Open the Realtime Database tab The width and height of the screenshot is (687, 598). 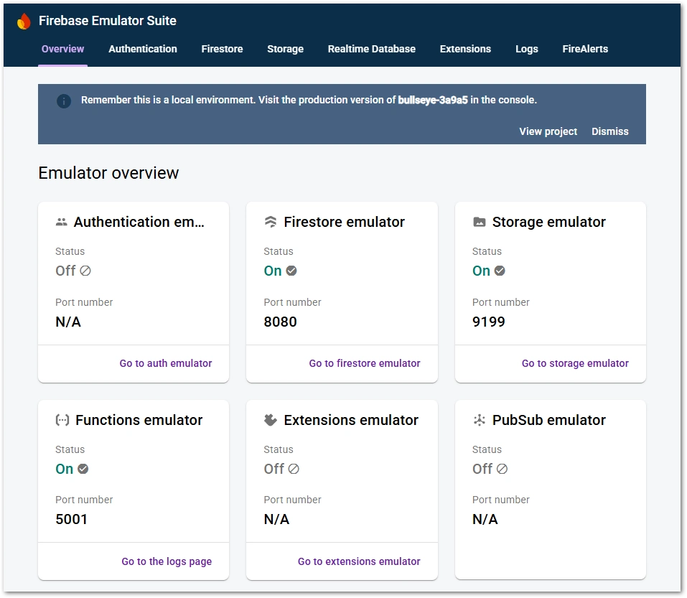coord(372,49)
